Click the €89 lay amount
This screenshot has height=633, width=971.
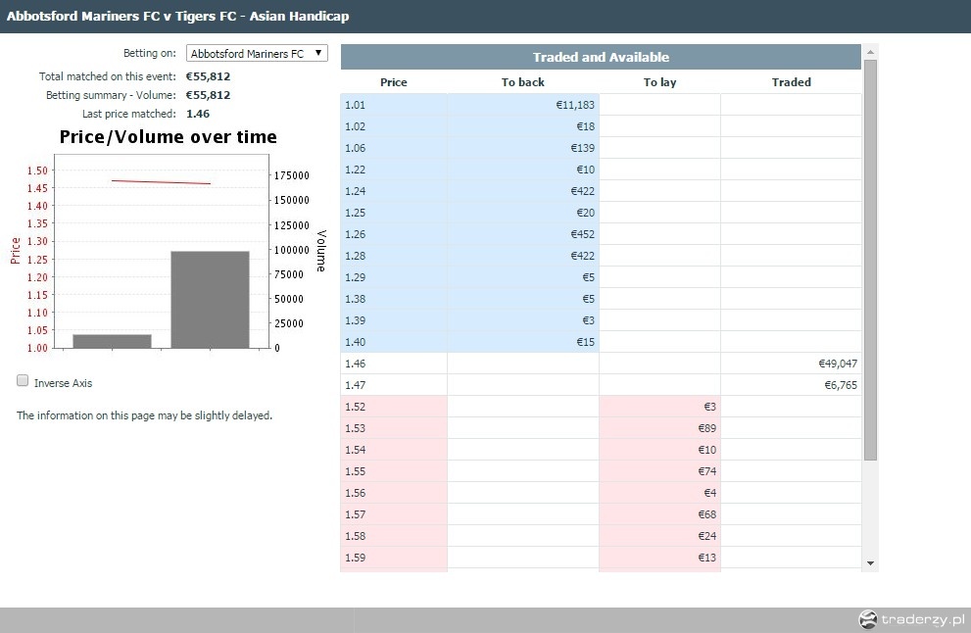pos(706,428)
